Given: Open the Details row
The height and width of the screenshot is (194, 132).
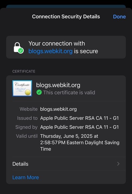Looking at the screenshot, I should tap(66, 164).
